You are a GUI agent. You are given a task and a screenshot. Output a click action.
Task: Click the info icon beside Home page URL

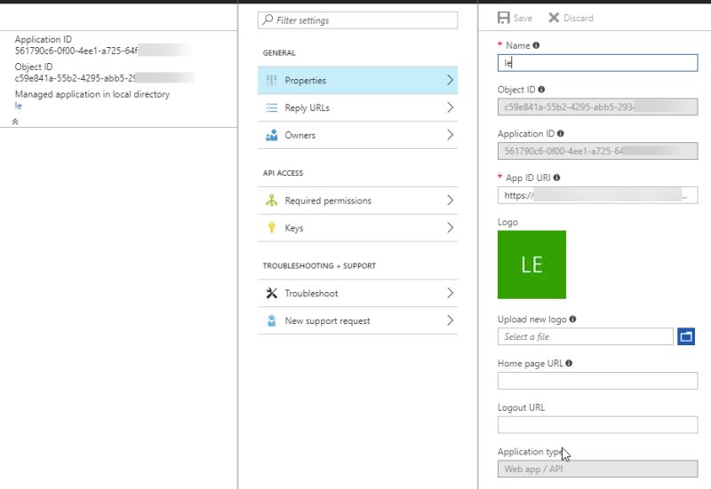(x=569, y=363)
